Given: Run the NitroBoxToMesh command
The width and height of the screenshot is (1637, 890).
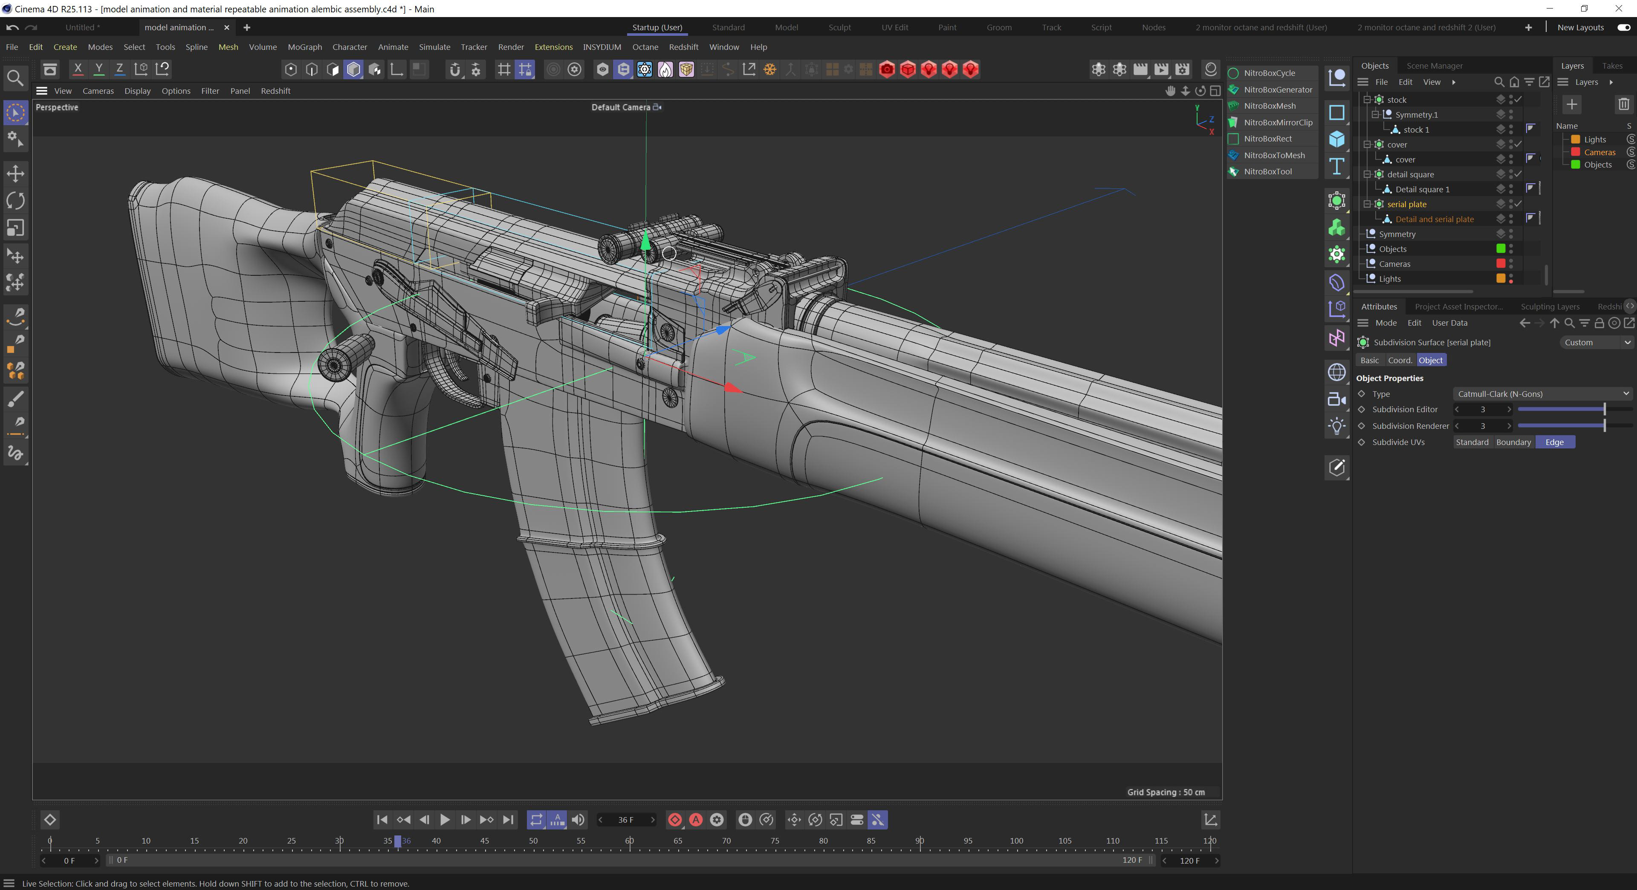Looking at the screenshot, I should tap(1273, 155).
